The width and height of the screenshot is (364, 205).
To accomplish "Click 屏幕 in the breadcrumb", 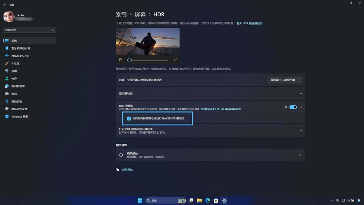I will coord(140,15).
